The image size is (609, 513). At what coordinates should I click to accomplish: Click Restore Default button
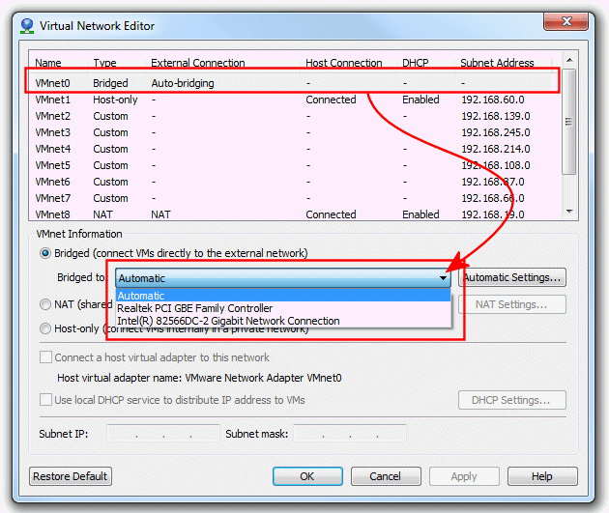(71, 476)
